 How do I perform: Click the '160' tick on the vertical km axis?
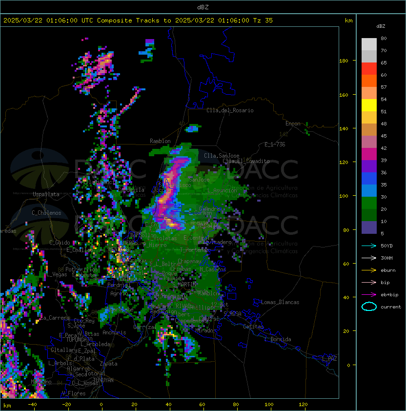point(344,95)
